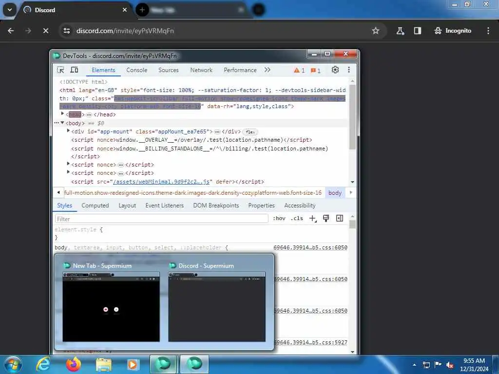Image resolution: width=499 pixels, height=374 pixels.
Task: Bookmark this page with the star
Action: (x=376, y=31)
